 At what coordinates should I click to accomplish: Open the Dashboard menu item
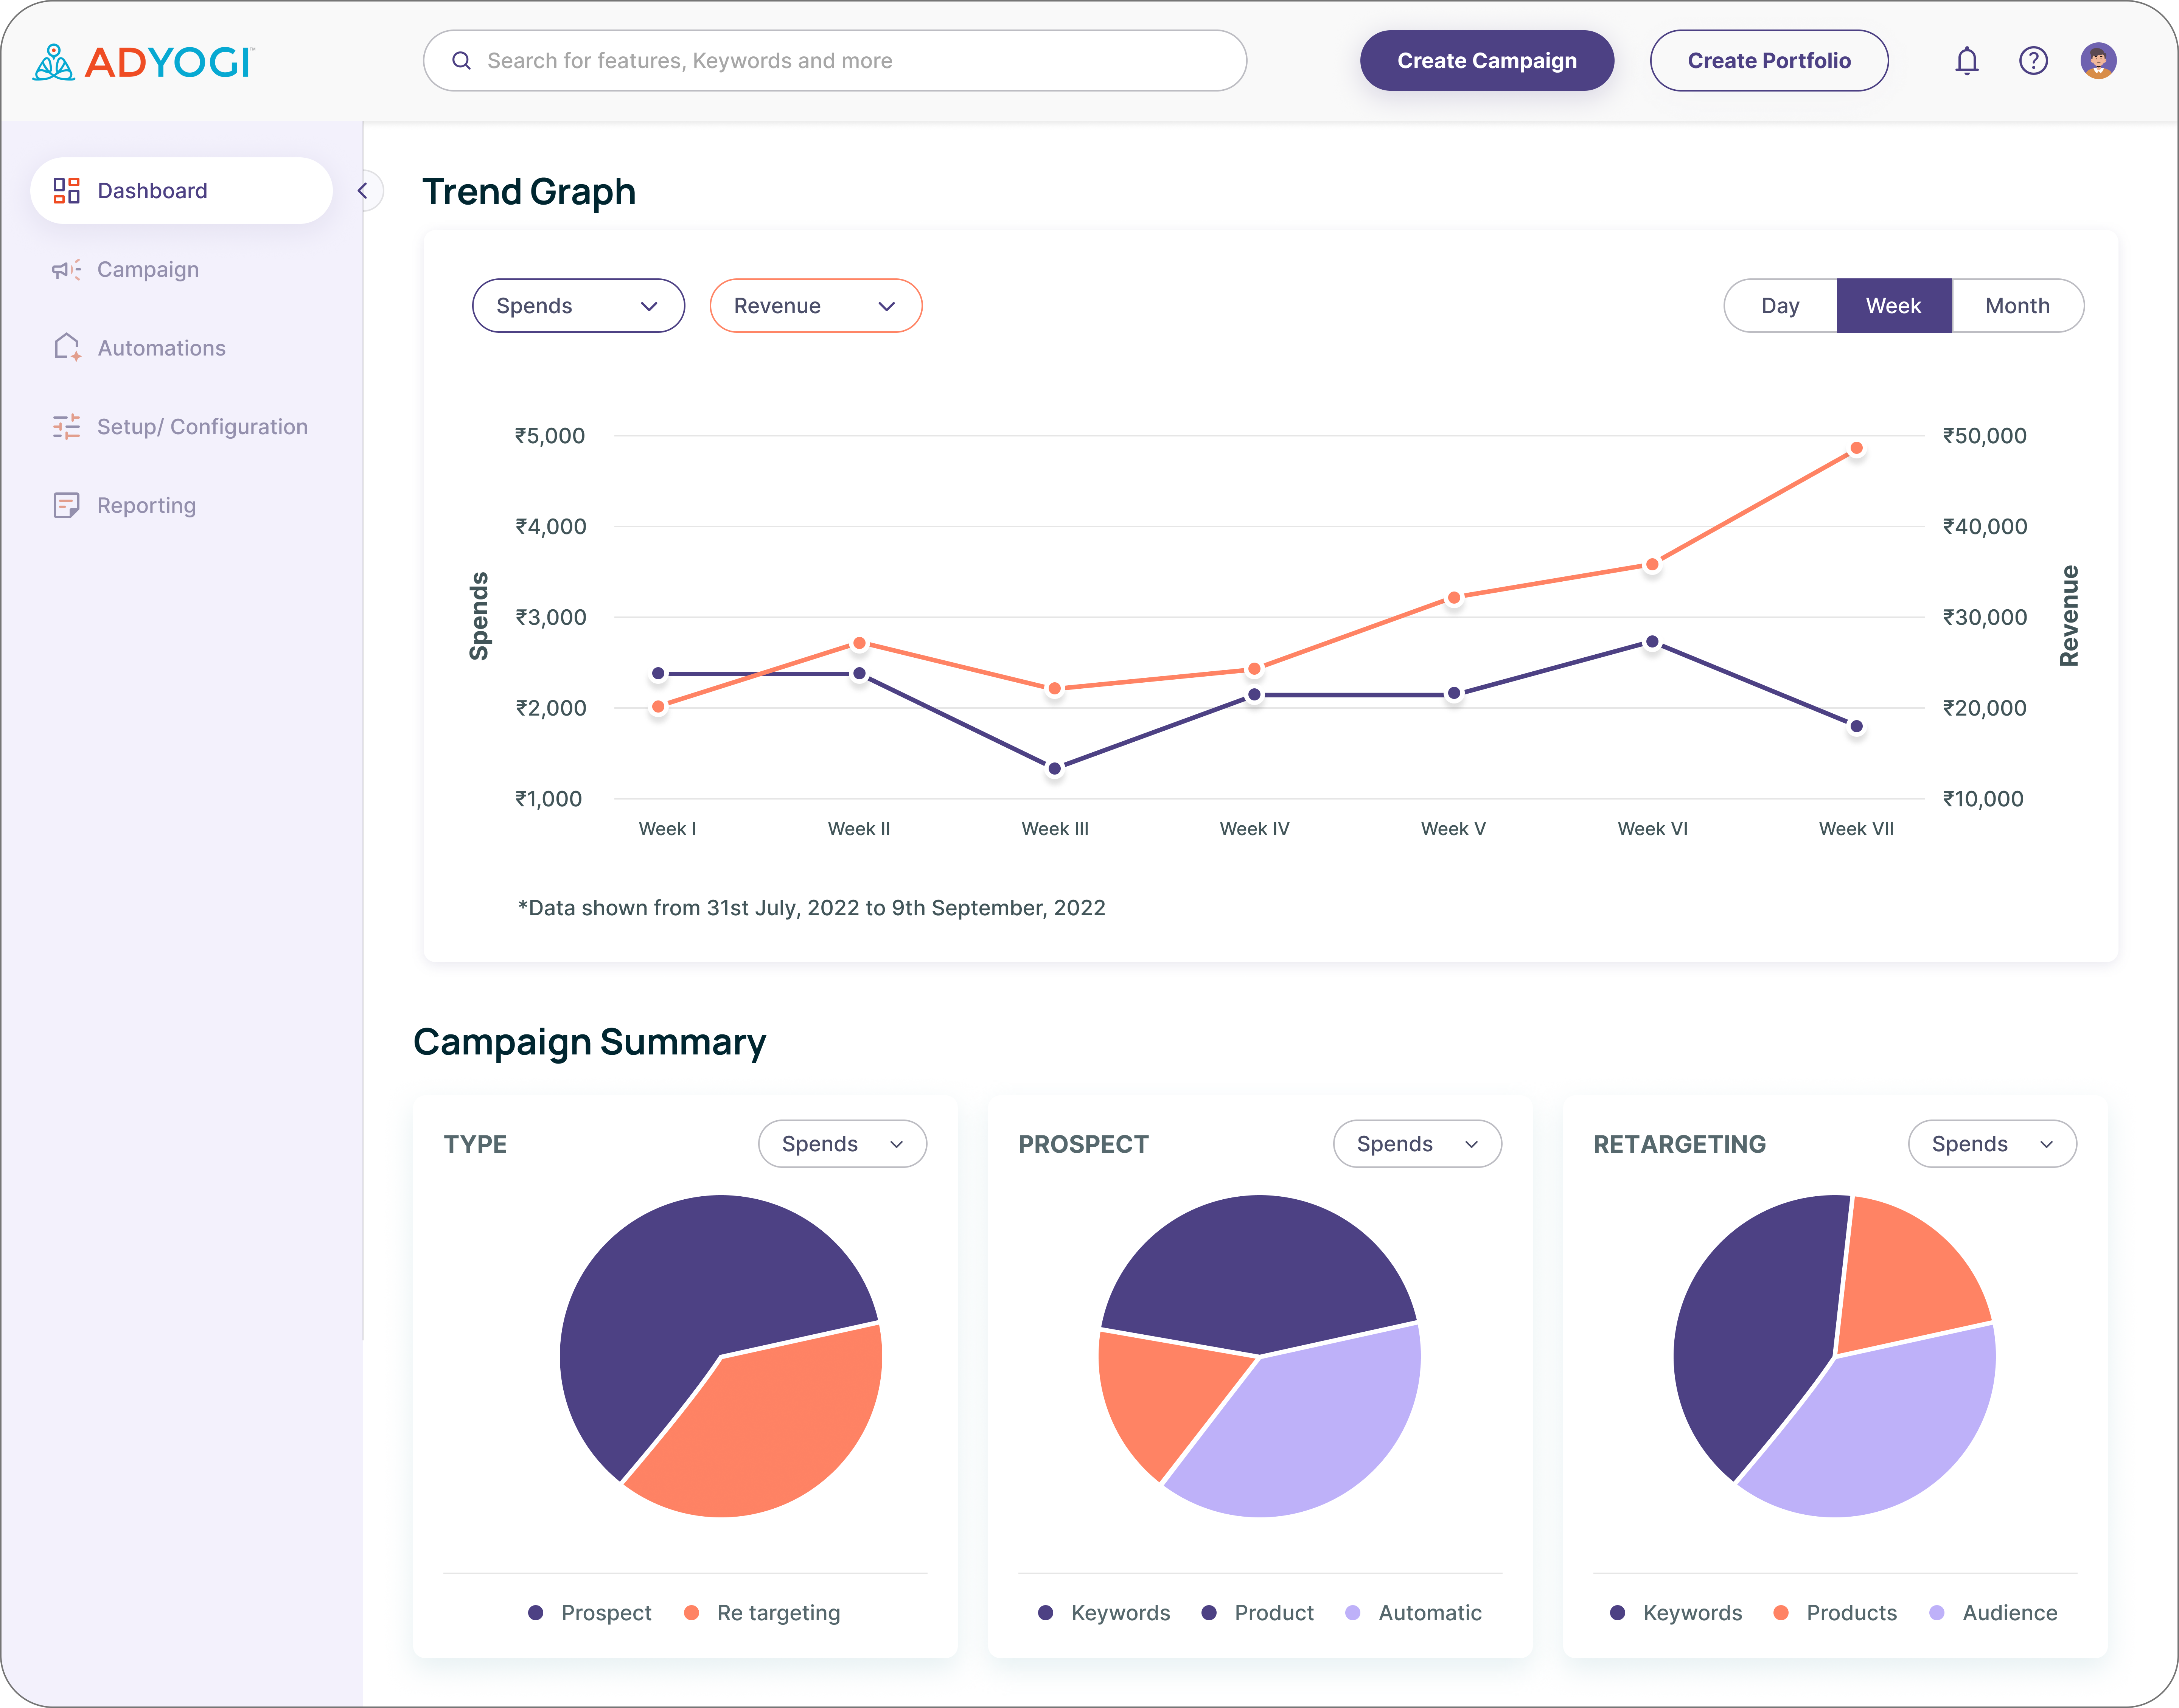(x=181, y=191)
